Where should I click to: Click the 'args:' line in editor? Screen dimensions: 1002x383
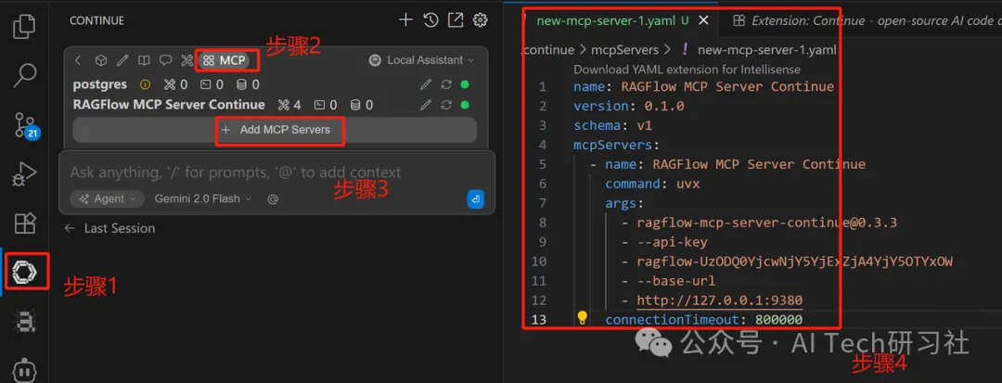(x=624, y=203)
